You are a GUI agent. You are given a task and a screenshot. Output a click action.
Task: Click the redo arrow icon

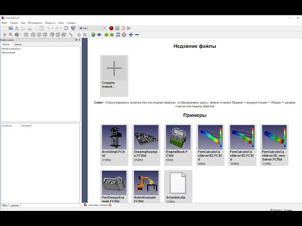(57, 28)
